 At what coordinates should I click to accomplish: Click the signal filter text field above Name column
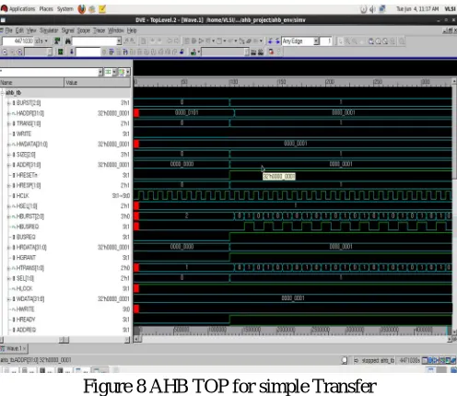click(x=49, y=72)
